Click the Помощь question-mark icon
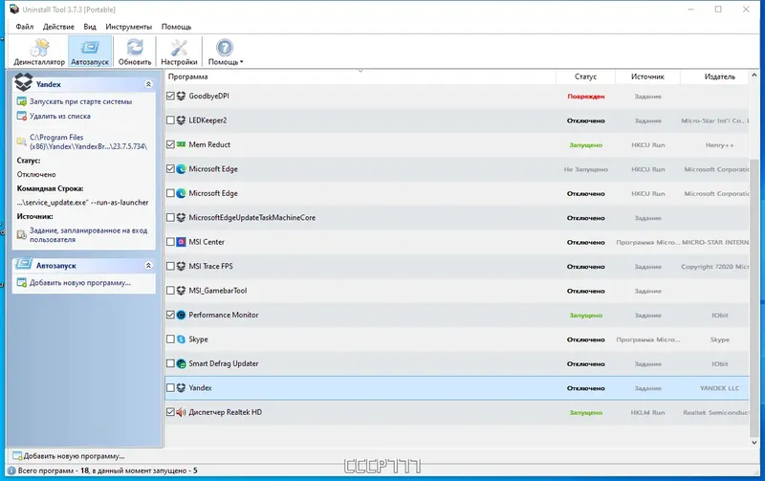This screenshot has width=765, height=481. pos(225,48)
